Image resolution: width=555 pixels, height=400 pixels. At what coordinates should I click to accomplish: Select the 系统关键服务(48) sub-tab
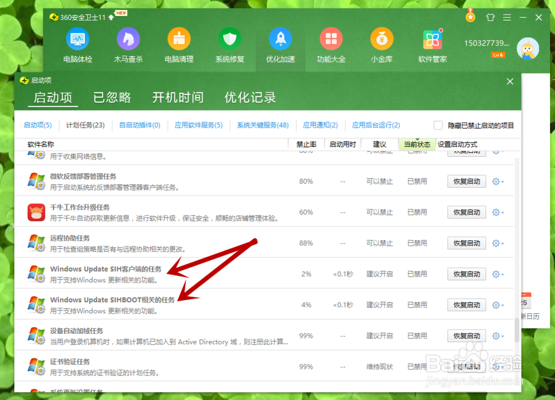click(x=263, y=125)
